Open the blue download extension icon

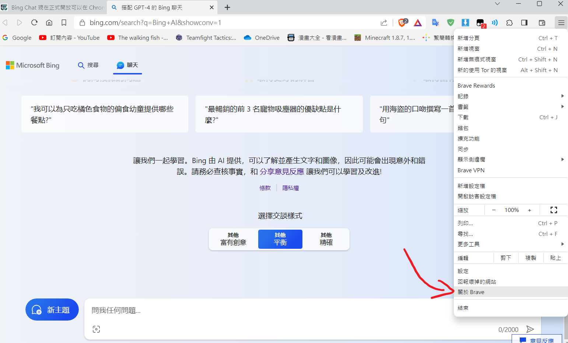point(465,23)
